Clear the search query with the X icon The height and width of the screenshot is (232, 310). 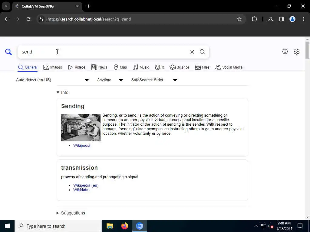(192, 52)
